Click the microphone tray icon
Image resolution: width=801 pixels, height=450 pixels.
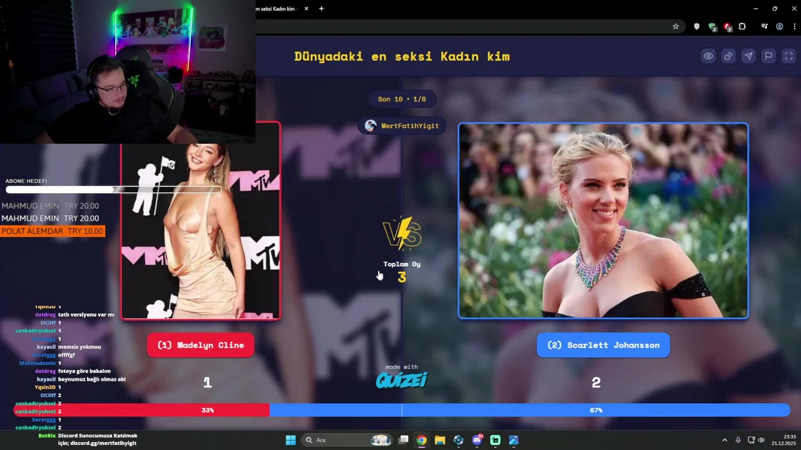pos(738,440)
